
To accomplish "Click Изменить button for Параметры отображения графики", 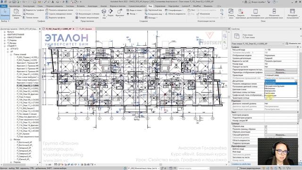I will pyautogui.click(x=280, y=72).
